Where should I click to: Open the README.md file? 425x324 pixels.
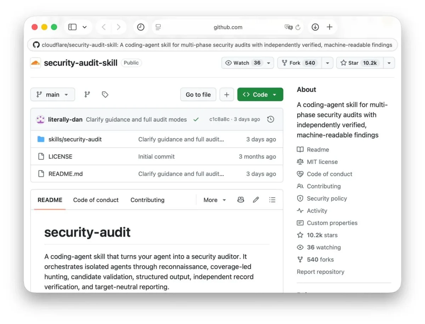[x=66, y=174]
